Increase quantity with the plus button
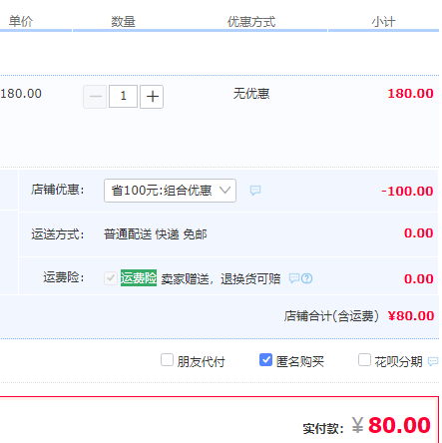This screenshot has height=443, width=442. click(152, 97)
